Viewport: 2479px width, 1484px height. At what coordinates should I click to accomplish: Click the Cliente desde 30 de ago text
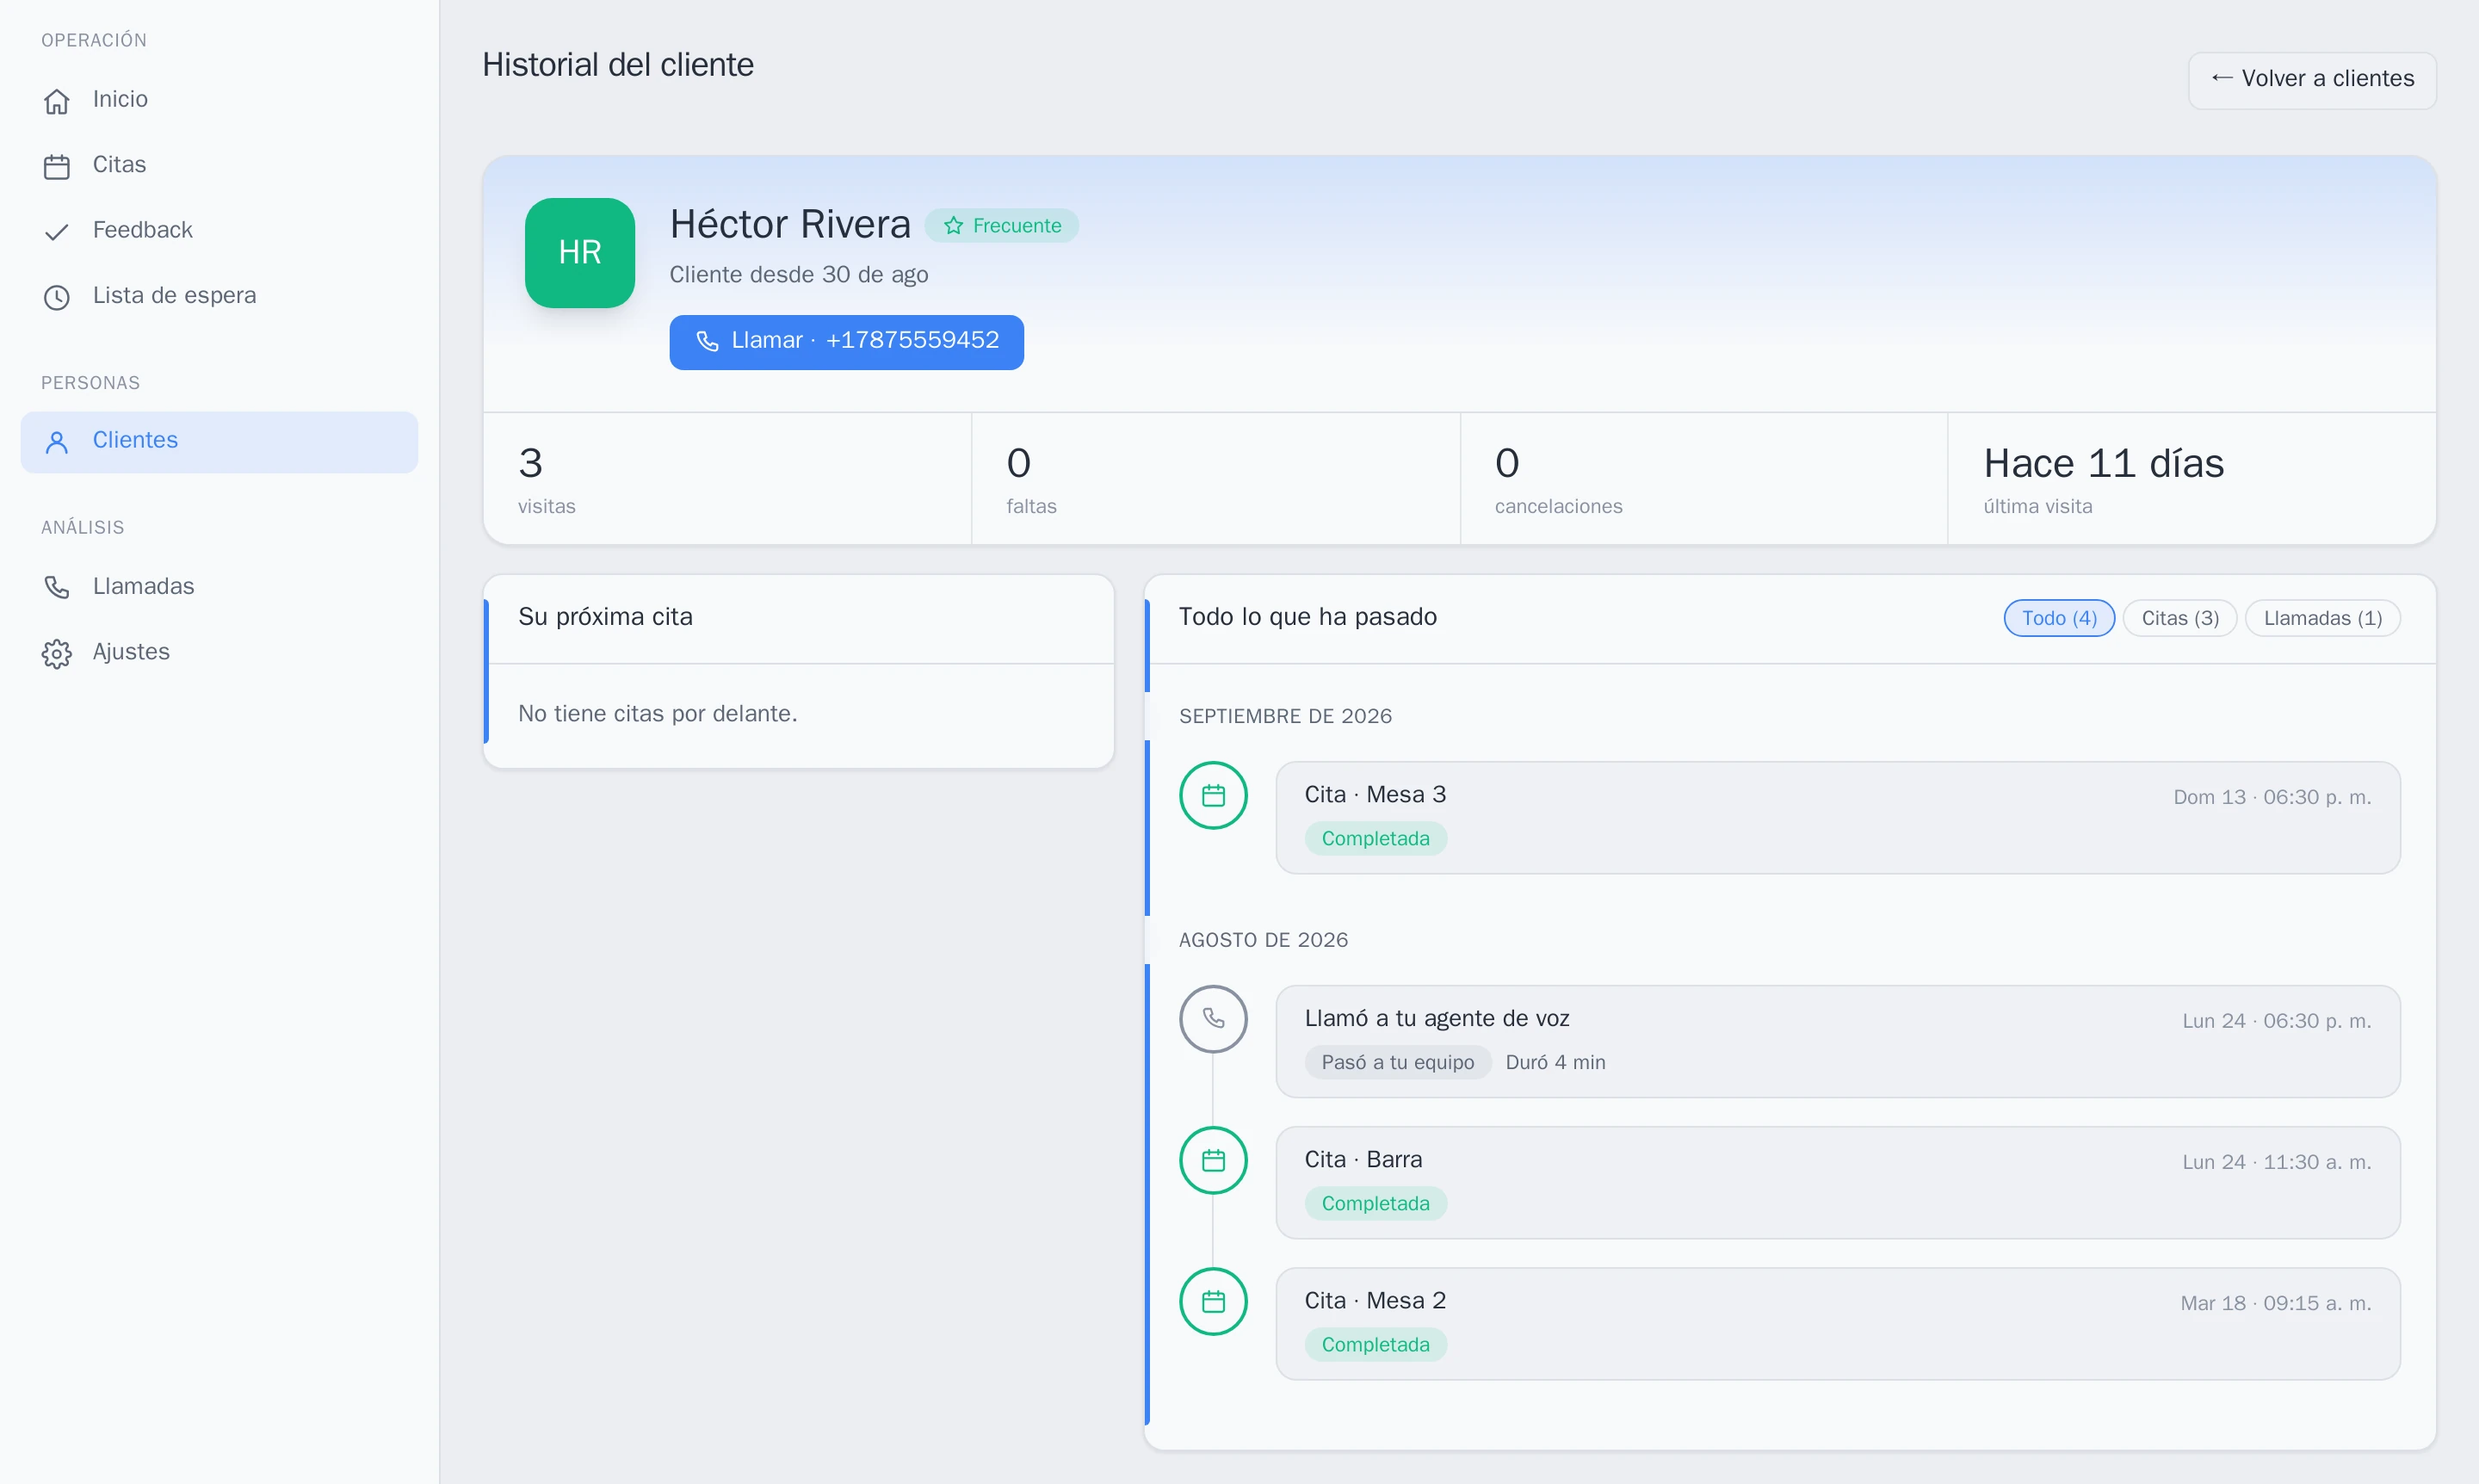[799, 275]
